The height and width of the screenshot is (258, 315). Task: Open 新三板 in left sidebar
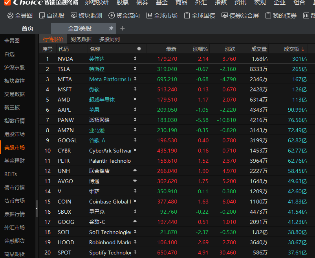pos(12,107)
